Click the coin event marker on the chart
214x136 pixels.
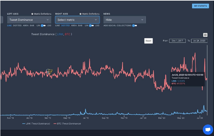point(49,72)
